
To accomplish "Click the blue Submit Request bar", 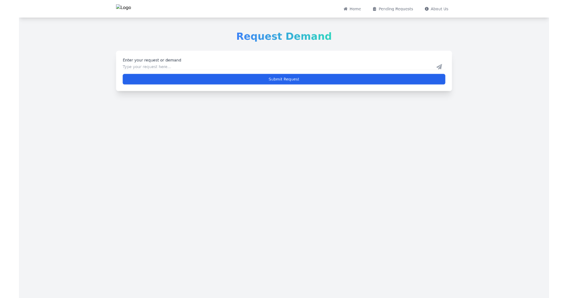I will tap(284, 79).
